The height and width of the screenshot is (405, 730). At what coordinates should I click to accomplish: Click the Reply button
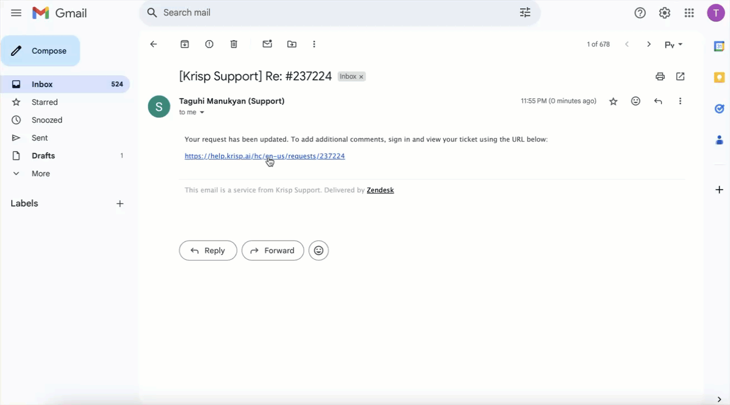(x=208, y=250)
